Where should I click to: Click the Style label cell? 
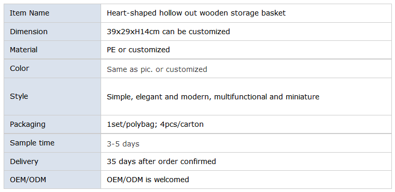(x=52, y=96)
